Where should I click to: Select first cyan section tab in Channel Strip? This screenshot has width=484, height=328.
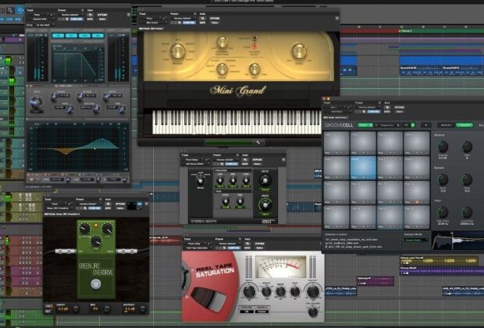click(58, 36)
